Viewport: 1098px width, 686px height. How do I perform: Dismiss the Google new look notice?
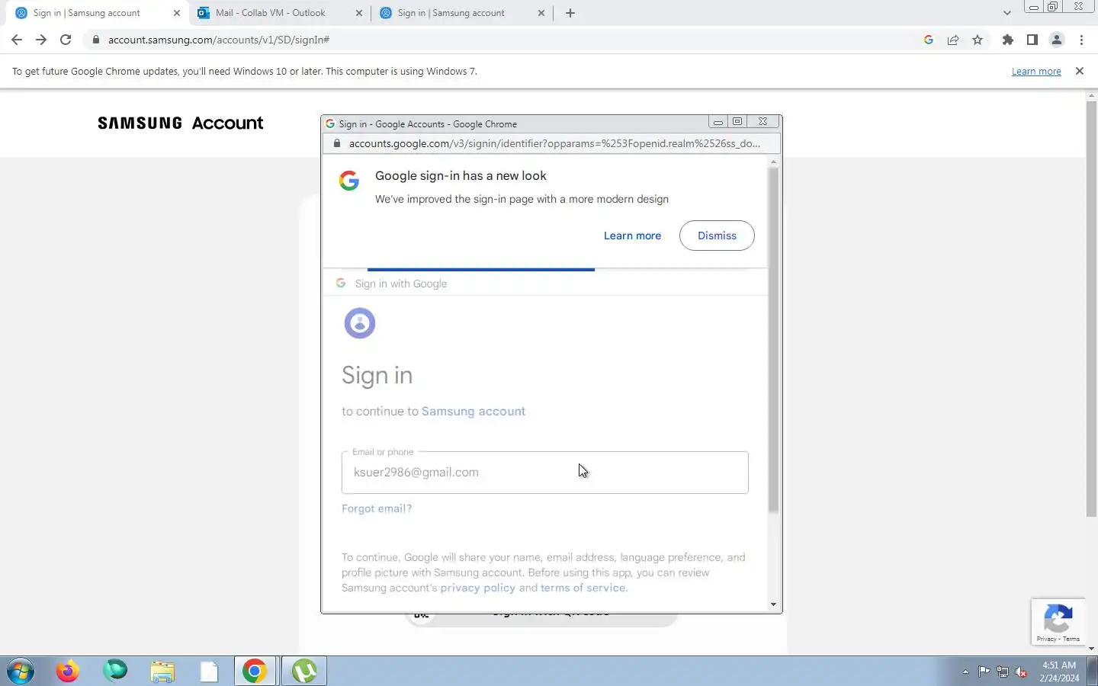tap(717, 236)
